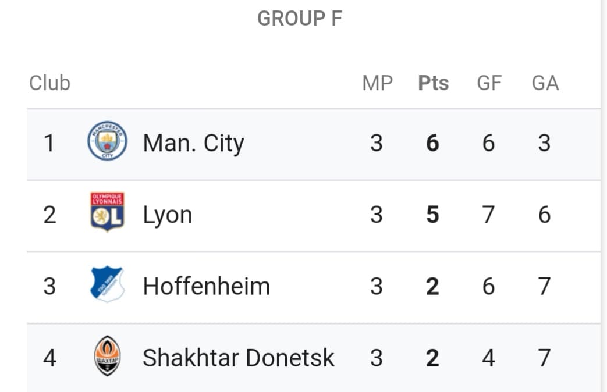
Task: Click Lyon's points value 5
Action: click(432, 215)
